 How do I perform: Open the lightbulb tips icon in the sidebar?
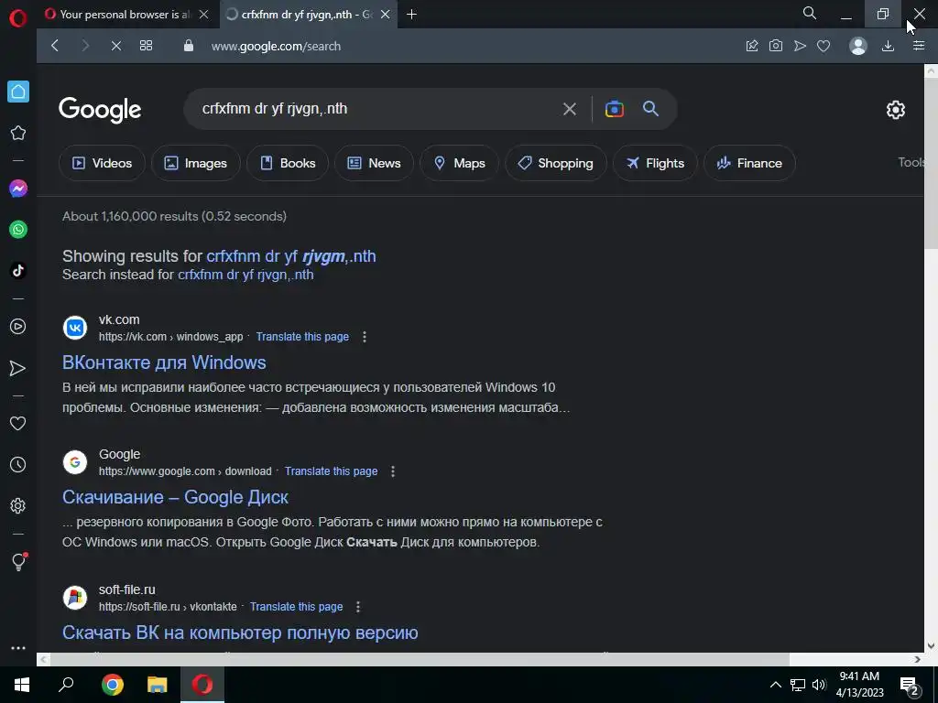pos(19,561)
